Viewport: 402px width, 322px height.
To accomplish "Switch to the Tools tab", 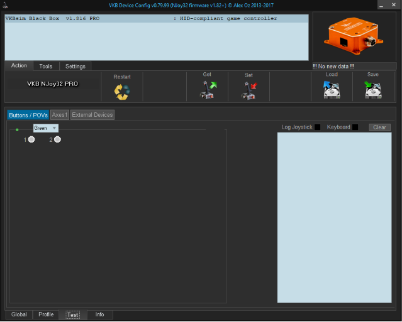I will pos(46,67).
